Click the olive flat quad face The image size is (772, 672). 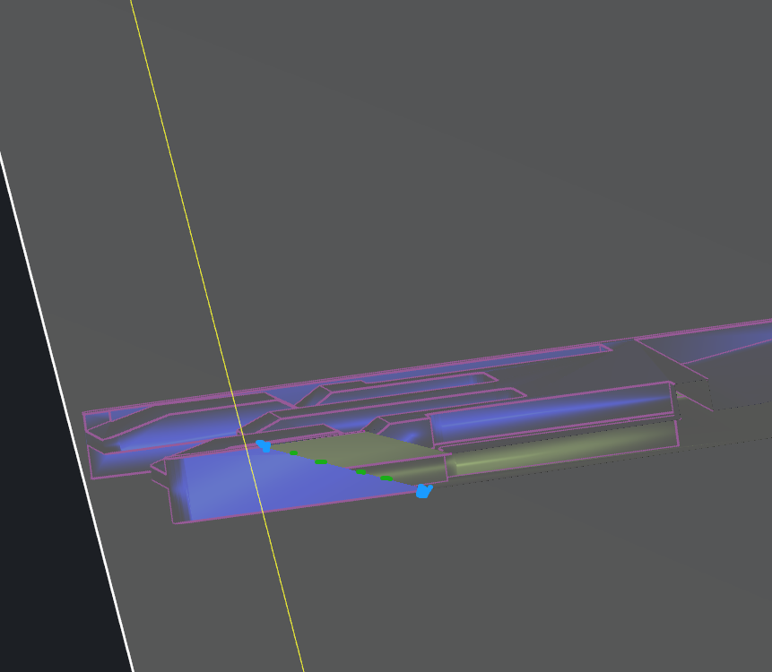[x=359, y=448]
